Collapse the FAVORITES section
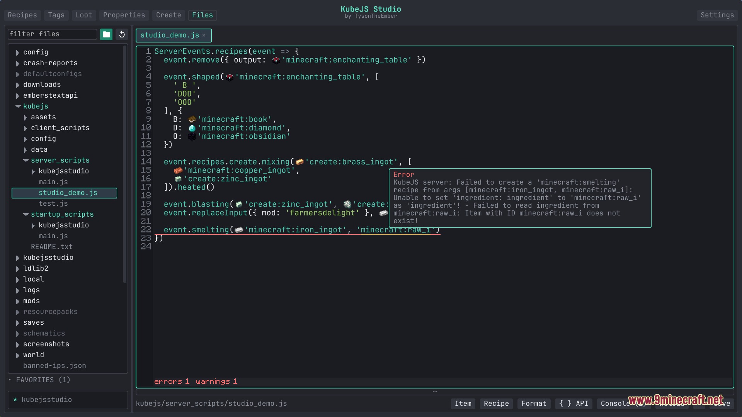742x417 pixels. (x=10, y=380)
